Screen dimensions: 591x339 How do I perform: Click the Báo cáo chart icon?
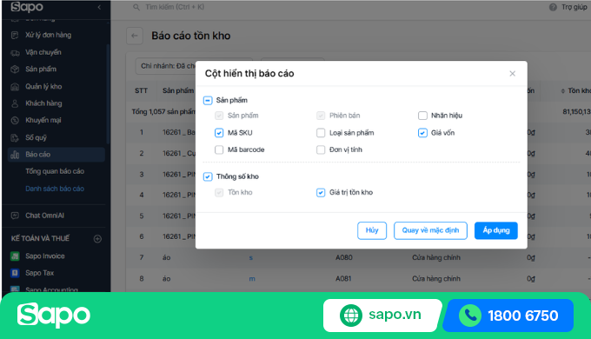point(15,155)
